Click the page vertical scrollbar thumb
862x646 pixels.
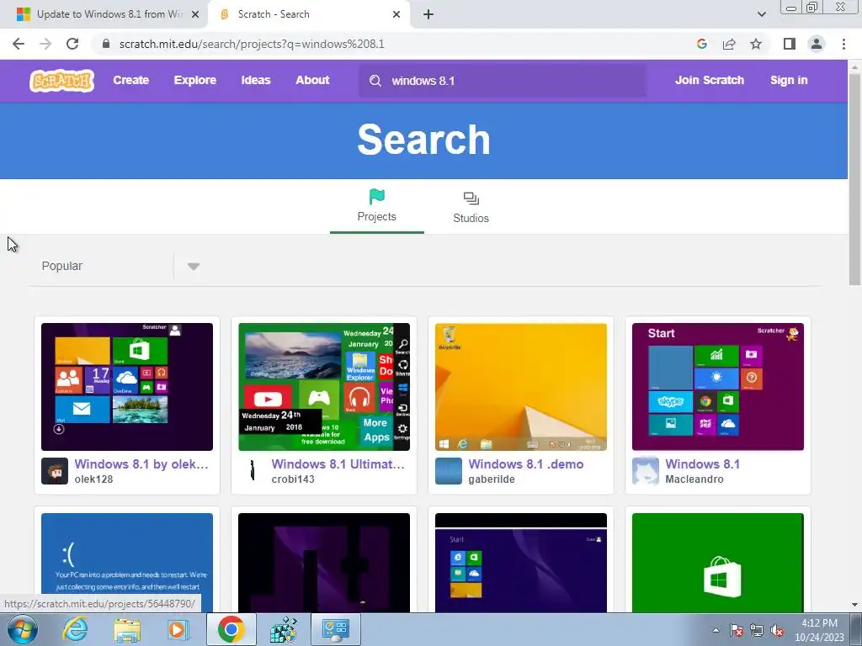[x=854, y=179]
